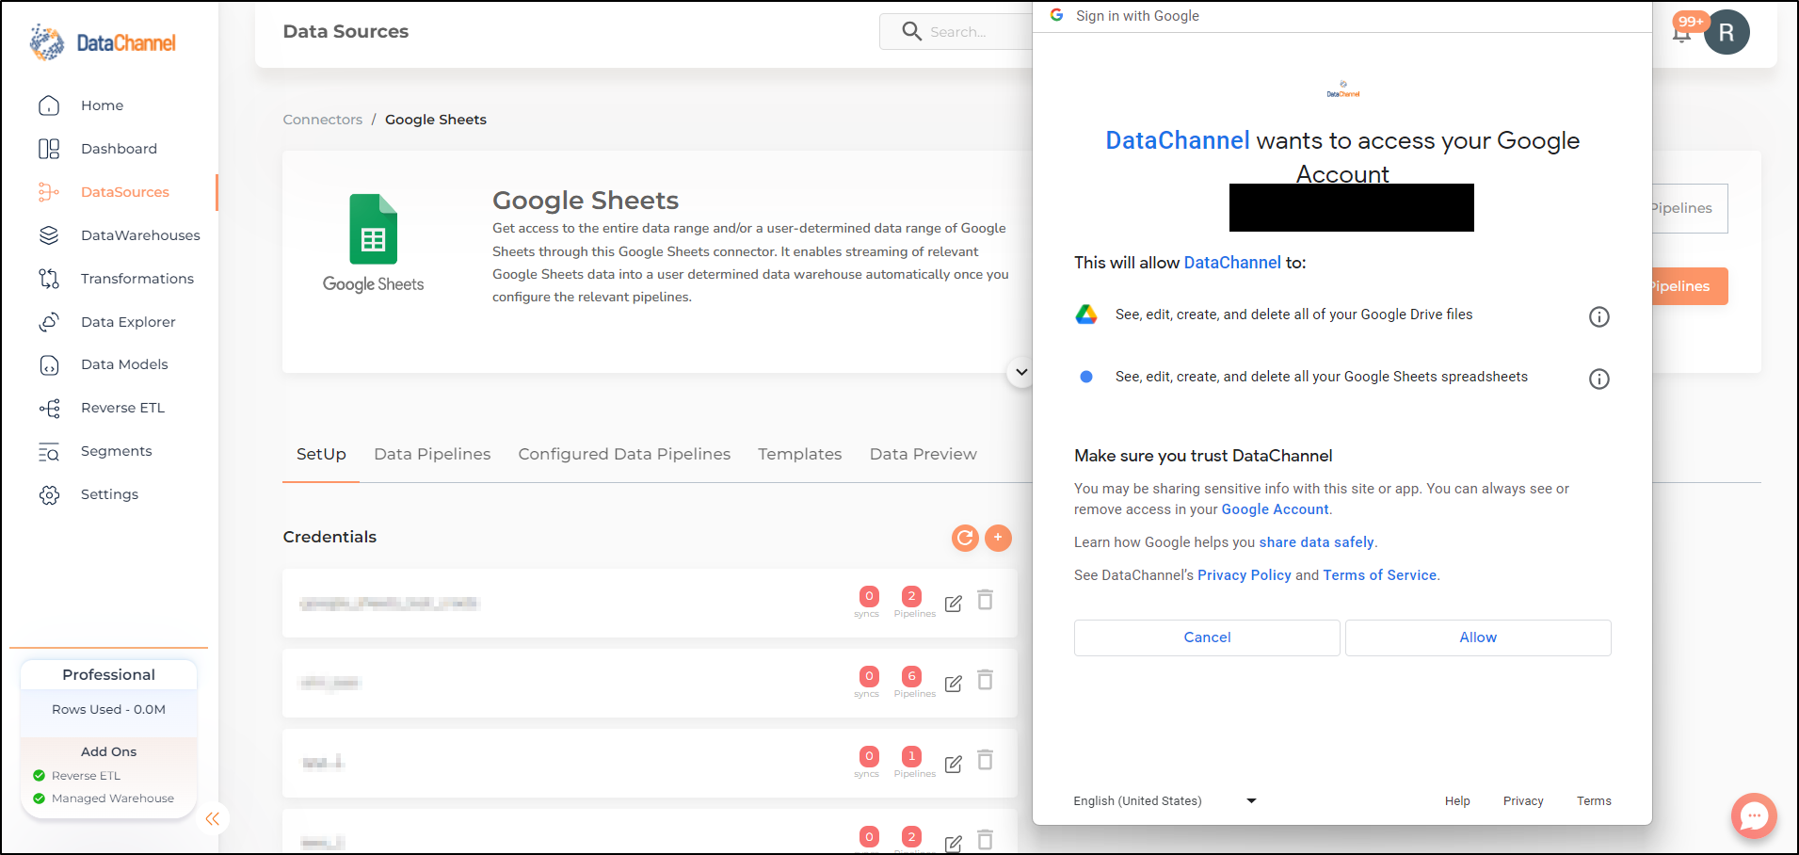
Task: Click the orange Pipelines button
Action: (x=1690, y=286)
